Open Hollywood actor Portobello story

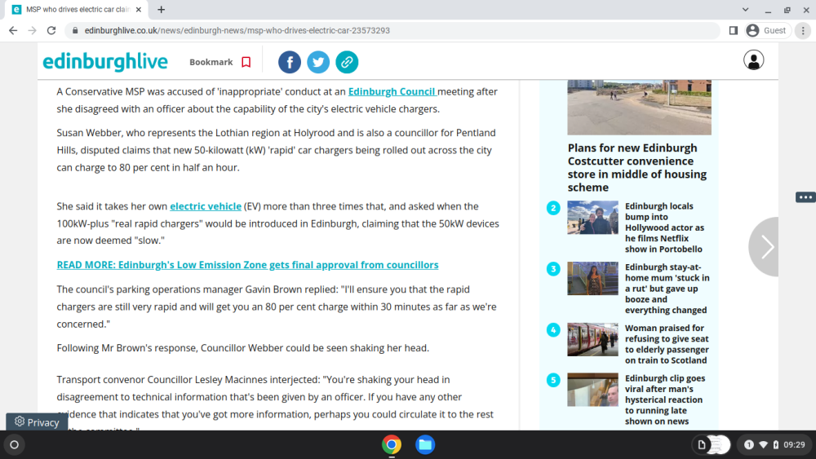coord(664,227)
